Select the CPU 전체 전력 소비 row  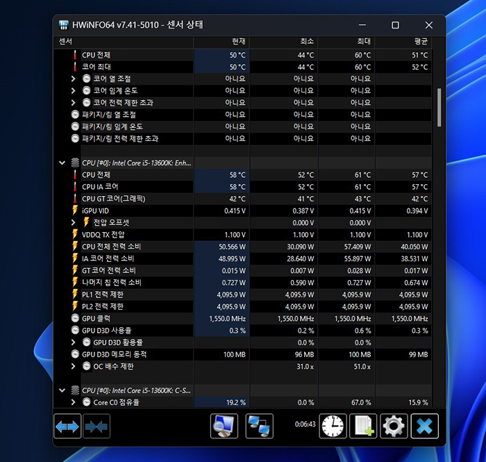[111, 247]
